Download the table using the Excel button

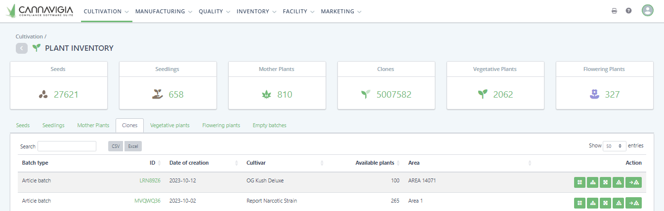133,146
